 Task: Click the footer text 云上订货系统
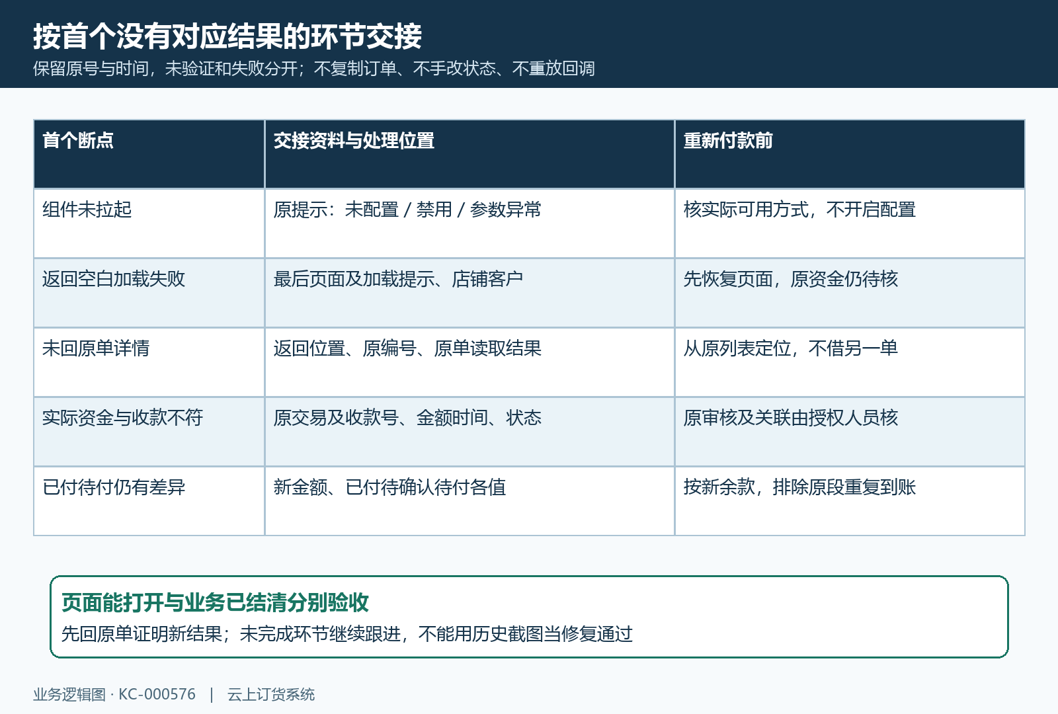point(271,695)
